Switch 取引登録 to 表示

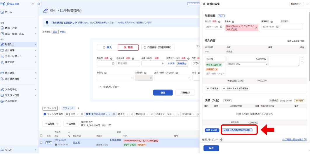[x=55, y=32]
